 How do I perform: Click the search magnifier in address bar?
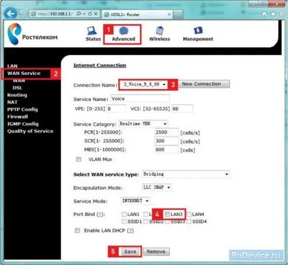[x=78, y=14]
